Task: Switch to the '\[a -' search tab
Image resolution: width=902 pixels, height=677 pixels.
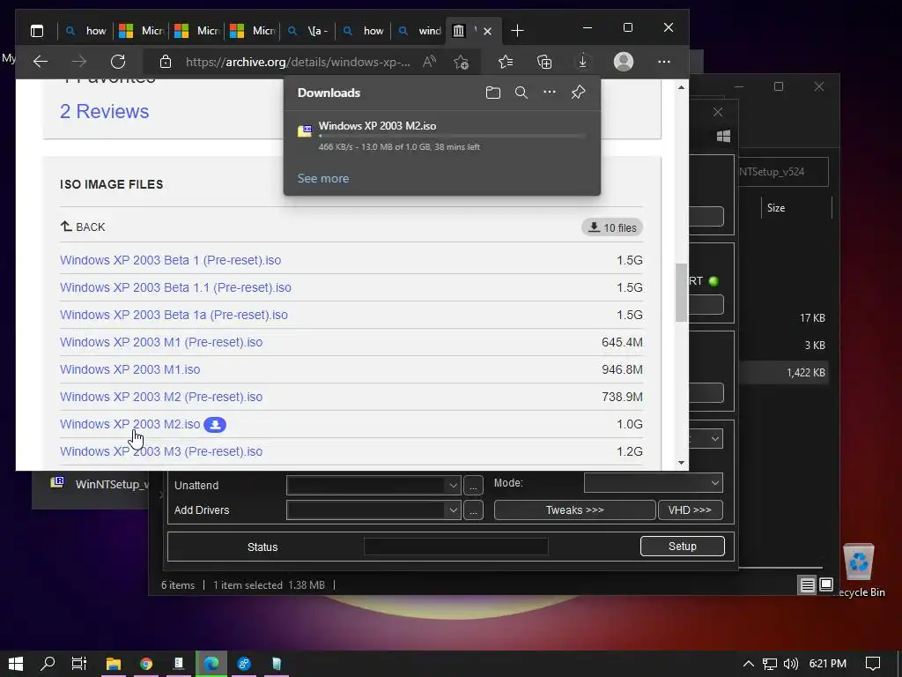Action: pos(307,31)
